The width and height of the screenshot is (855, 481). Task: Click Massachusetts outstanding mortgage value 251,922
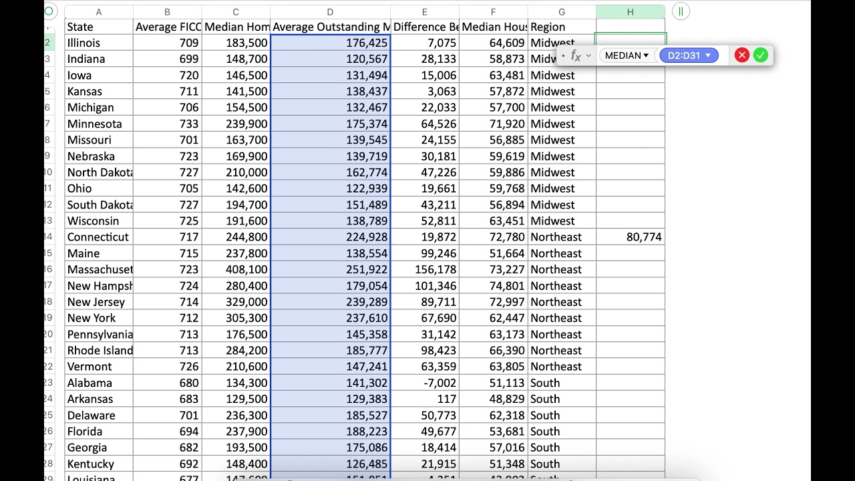click(330, 269)
